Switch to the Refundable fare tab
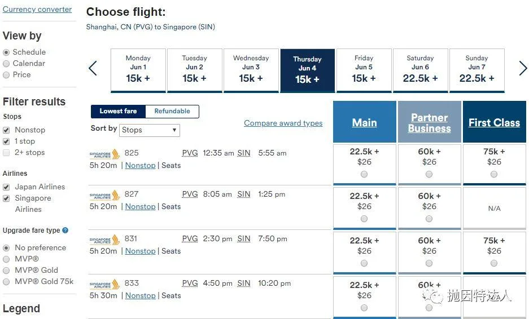 pyautogui.click(x=172, y=111)
